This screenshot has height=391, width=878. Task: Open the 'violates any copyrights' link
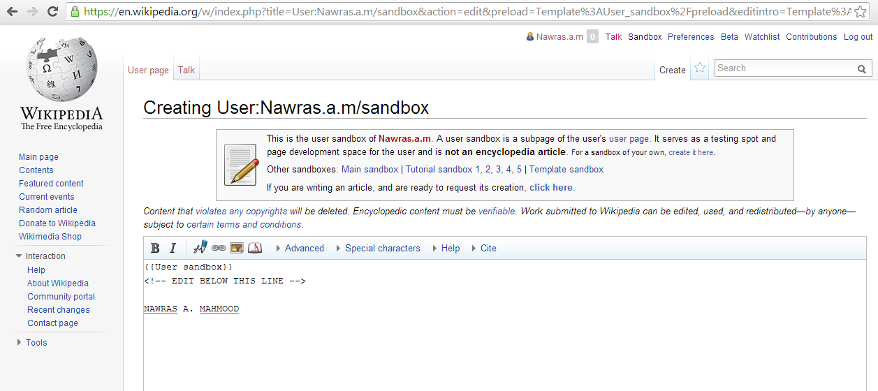coord(241,211)
